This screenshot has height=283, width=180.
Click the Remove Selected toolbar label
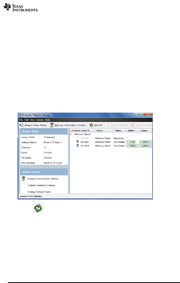pos(144,125)
